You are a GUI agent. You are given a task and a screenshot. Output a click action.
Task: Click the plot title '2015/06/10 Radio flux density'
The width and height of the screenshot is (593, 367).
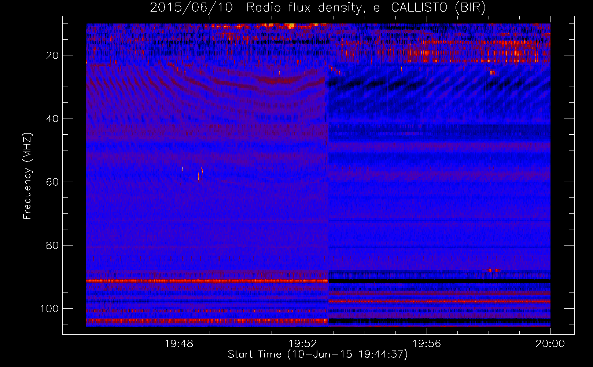[x=318, y=8]
